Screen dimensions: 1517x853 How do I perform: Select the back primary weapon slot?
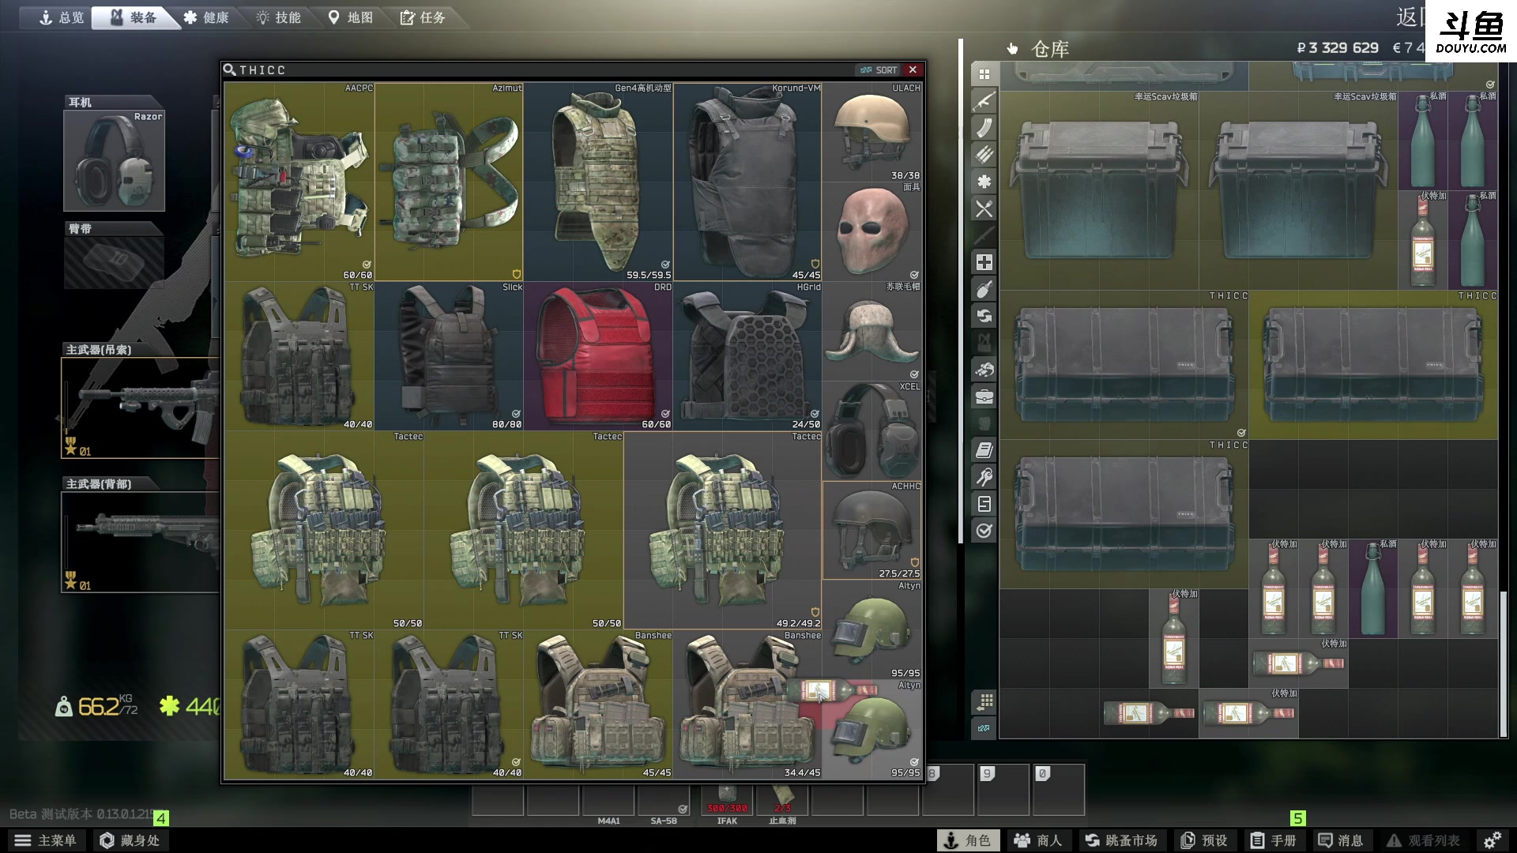pos(140,542)
